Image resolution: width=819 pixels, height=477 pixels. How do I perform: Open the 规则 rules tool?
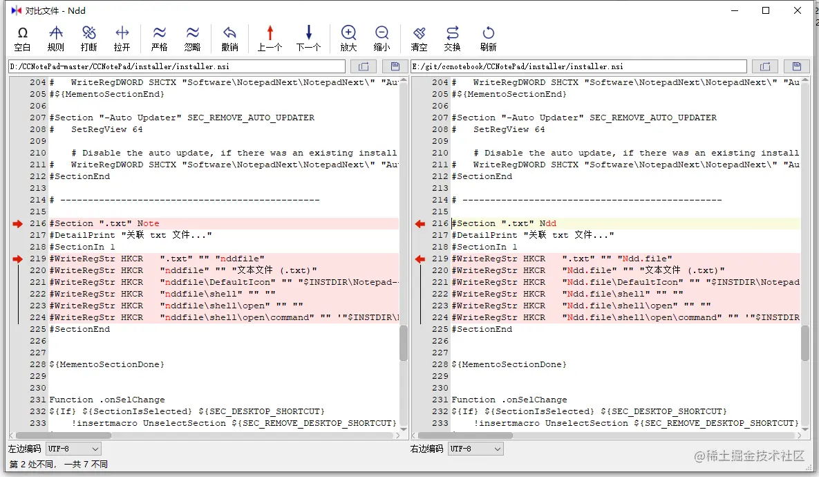point(56,39)
